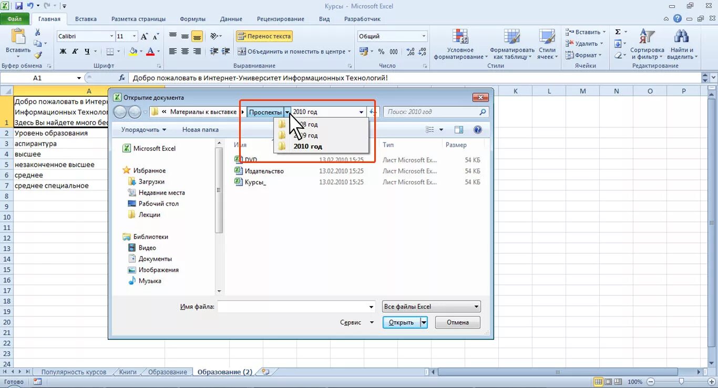Open Стили ячеек gallery
718x388 pixels.
pos(547,44)
